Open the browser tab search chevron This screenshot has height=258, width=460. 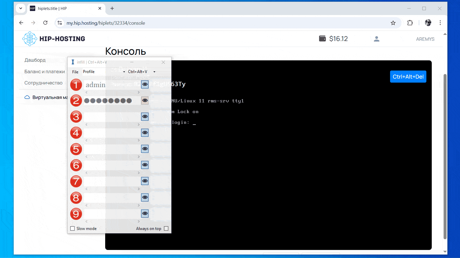tap(21, 8)
